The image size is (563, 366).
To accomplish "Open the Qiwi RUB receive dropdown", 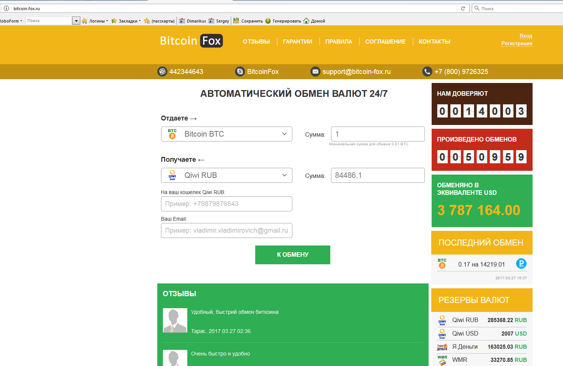I will click(x=226, y=175).
